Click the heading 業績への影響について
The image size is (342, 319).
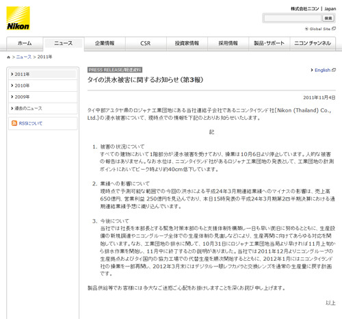pyautogui.click(x=125, y=183)
